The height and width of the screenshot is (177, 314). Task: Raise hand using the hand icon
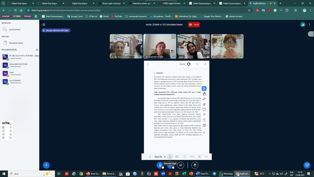tap(195, 165)
